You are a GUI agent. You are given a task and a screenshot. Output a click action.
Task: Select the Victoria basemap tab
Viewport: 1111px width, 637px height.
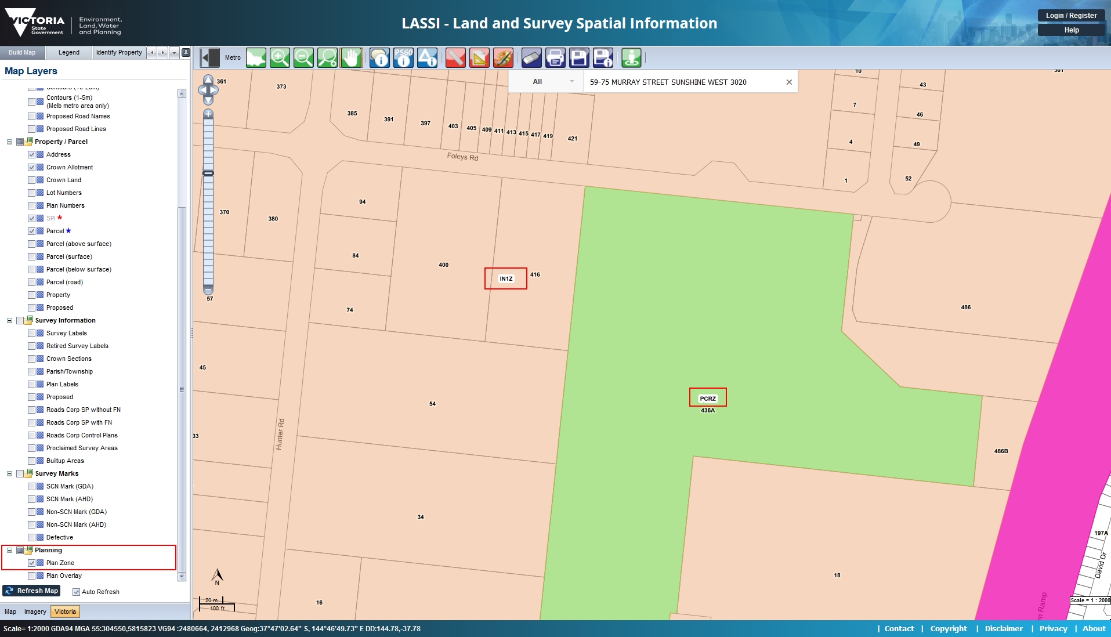tap(66, 611)
